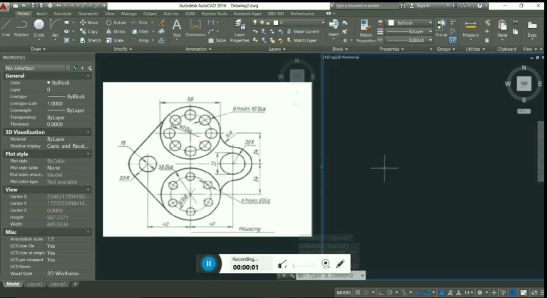This screenshot has width=547, height=298.
Task: Click the layer 0 color swatch
Action: tap(276, 23)
